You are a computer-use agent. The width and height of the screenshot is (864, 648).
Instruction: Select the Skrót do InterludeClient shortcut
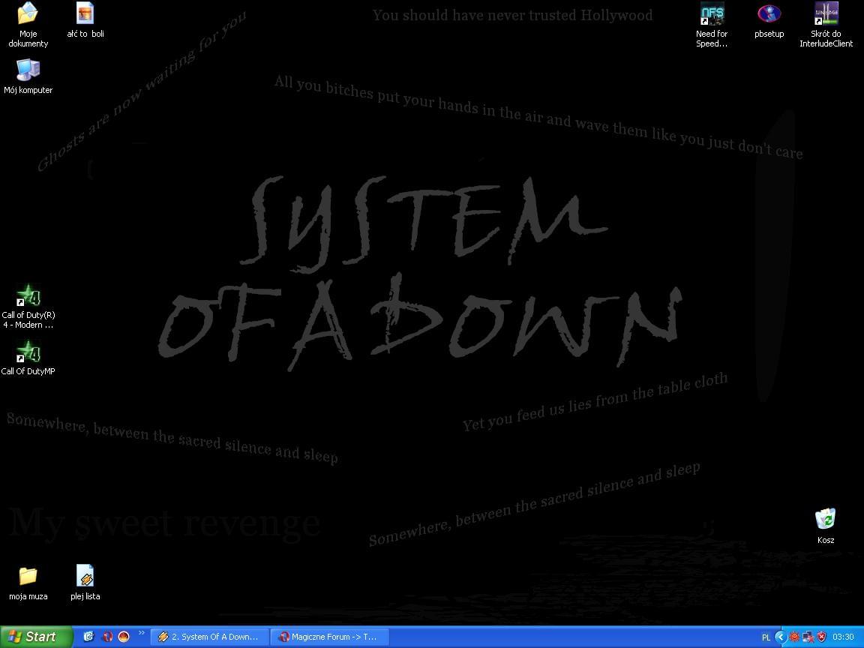pyautogui.click(x=826, y=24)
